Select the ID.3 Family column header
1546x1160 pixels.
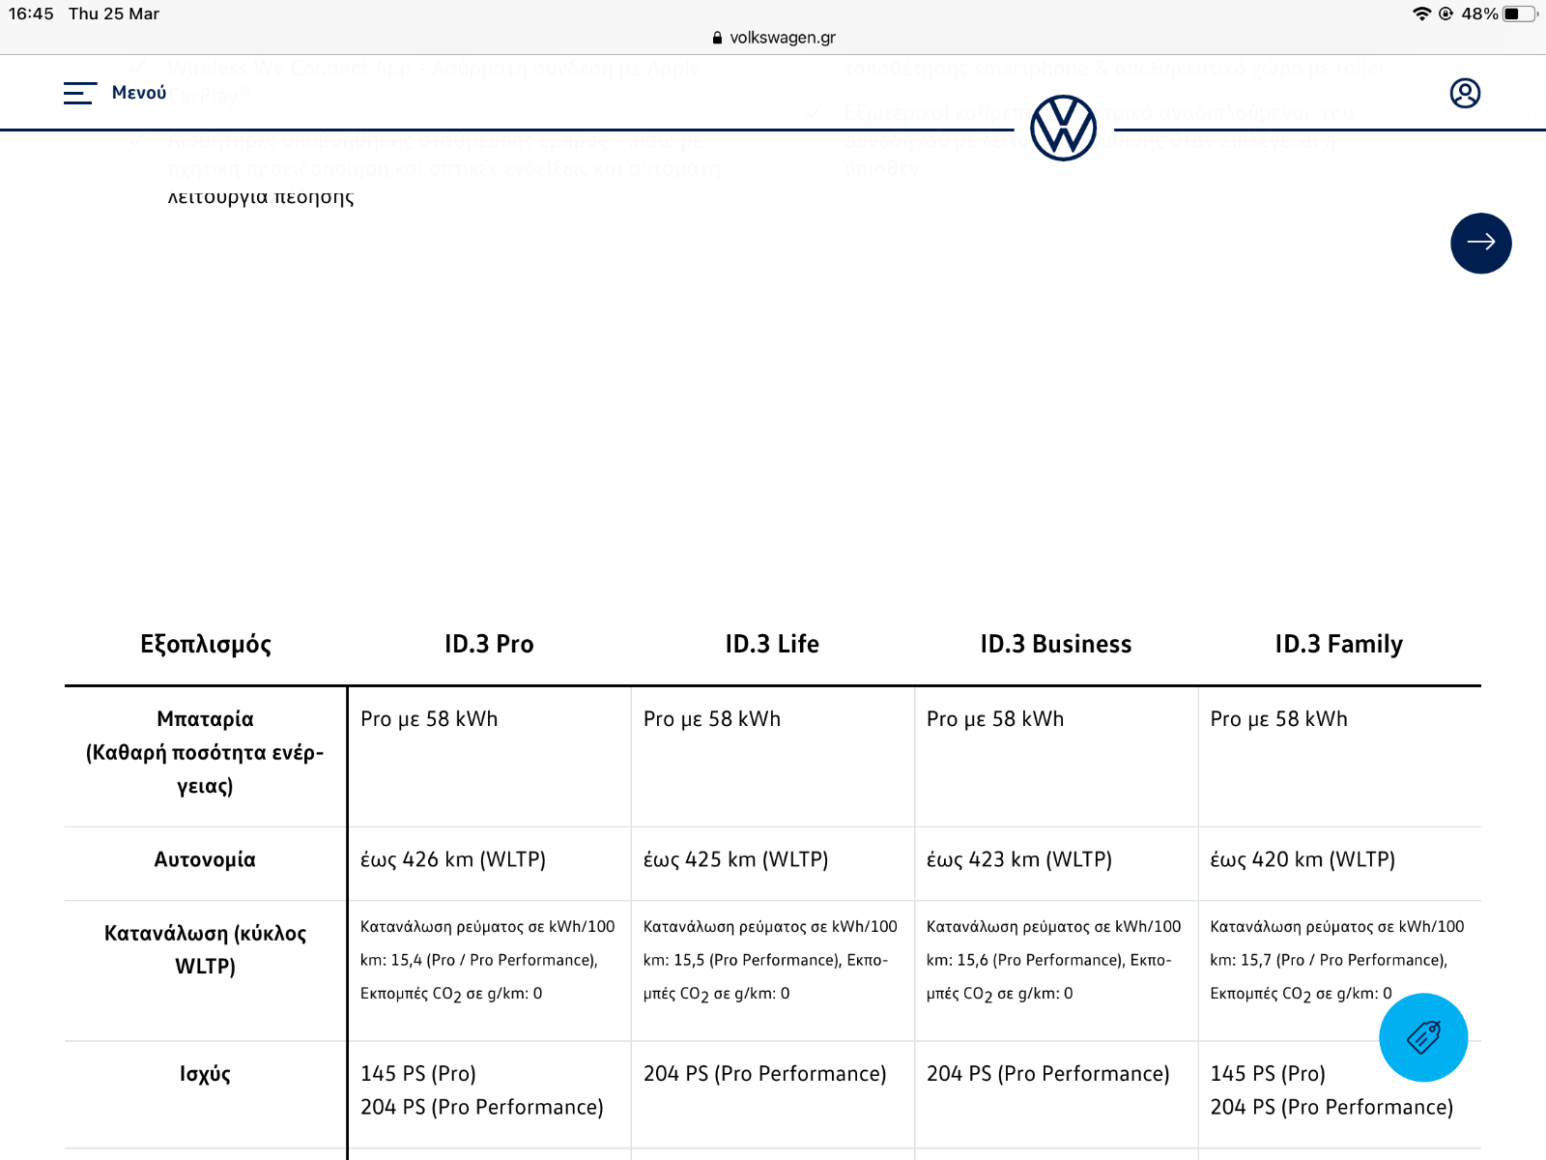click(x=1338, y=645)
